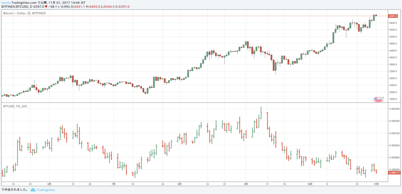Click the US flag economic event icons

tap(378, 100)
